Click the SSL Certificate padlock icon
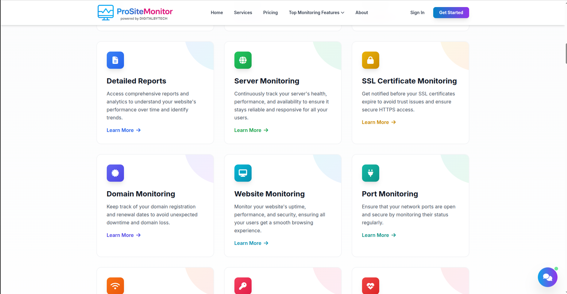This screenshot has height=294, width=567. tap(370, 60)
